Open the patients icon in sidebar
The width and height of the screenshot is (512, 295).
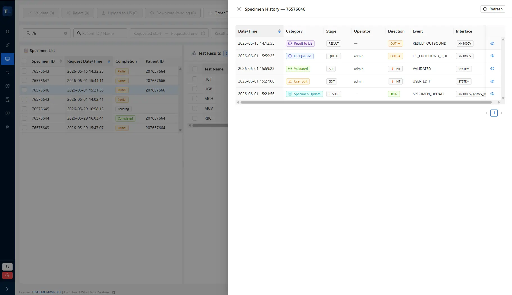click(7, 32)
